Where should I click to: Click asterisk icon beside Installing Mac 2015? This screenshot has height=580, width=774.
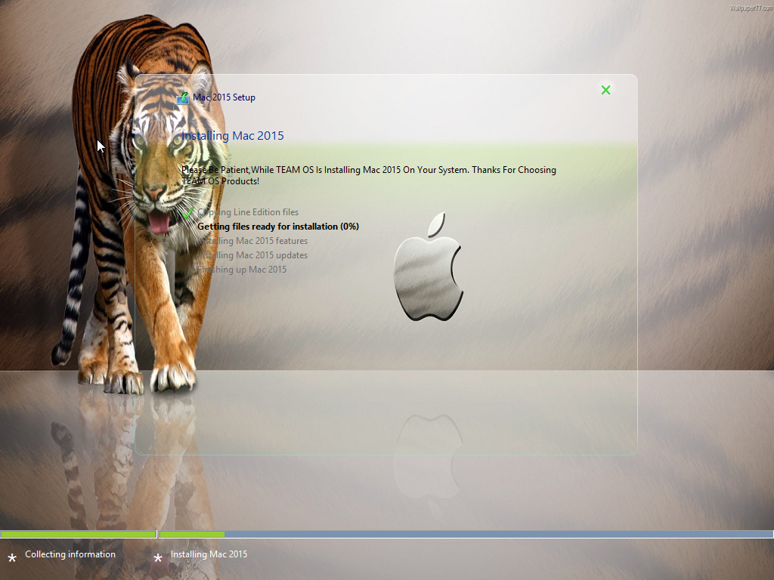pyautogui.click(x=158, y=558)
